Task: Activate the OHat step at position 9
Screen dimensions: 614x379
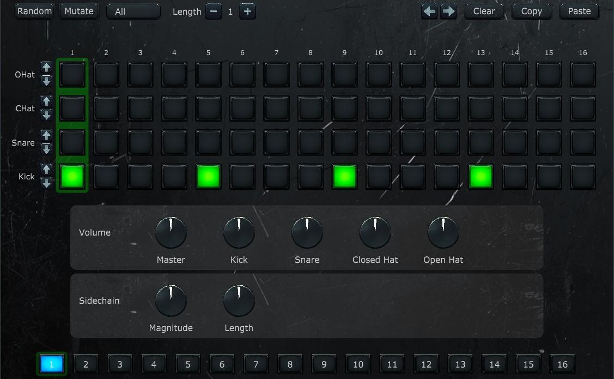Action: point(344,74)
